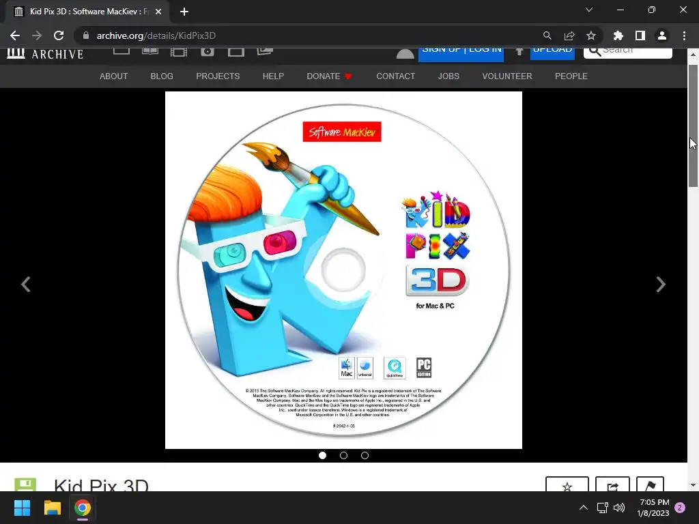Open the Projects menu link
This screenshot has height=524, width=699.
tap(218, 76)
